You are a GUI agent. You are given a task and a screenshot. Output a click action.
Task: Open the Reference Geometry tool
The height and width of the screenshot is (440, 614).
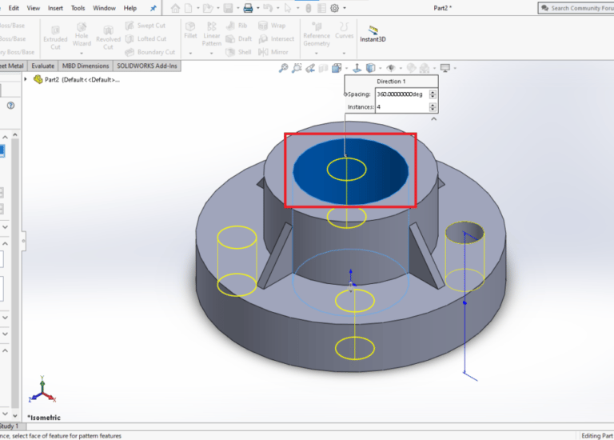317,34
